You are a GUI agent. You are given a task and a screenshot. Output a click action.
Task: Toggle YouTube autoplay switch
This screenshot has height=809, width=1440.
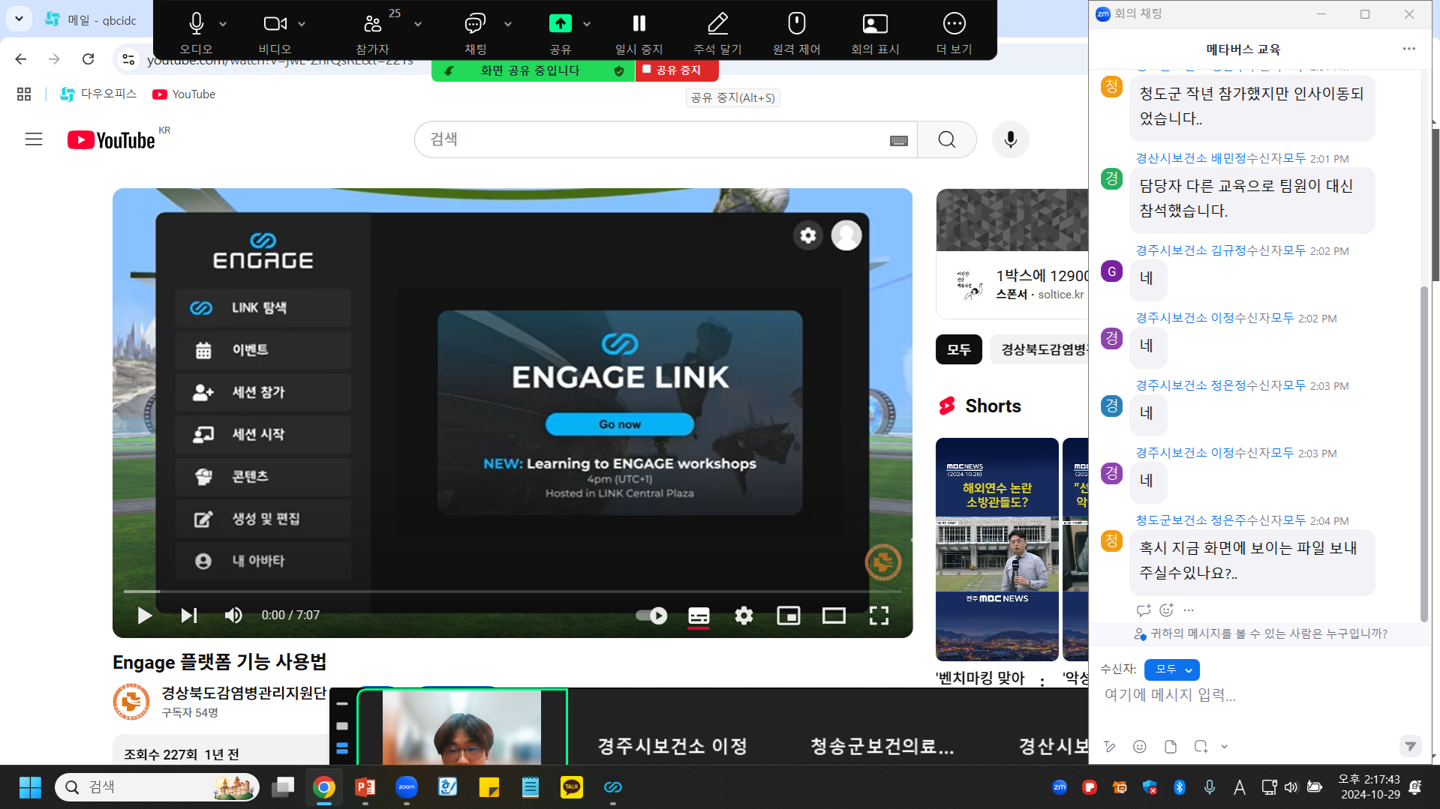coord(651,616)
